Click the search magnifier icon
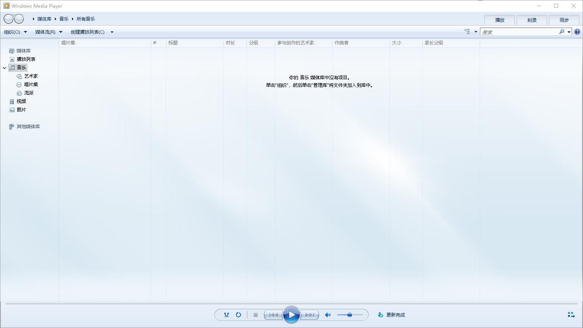 [562, 32]
